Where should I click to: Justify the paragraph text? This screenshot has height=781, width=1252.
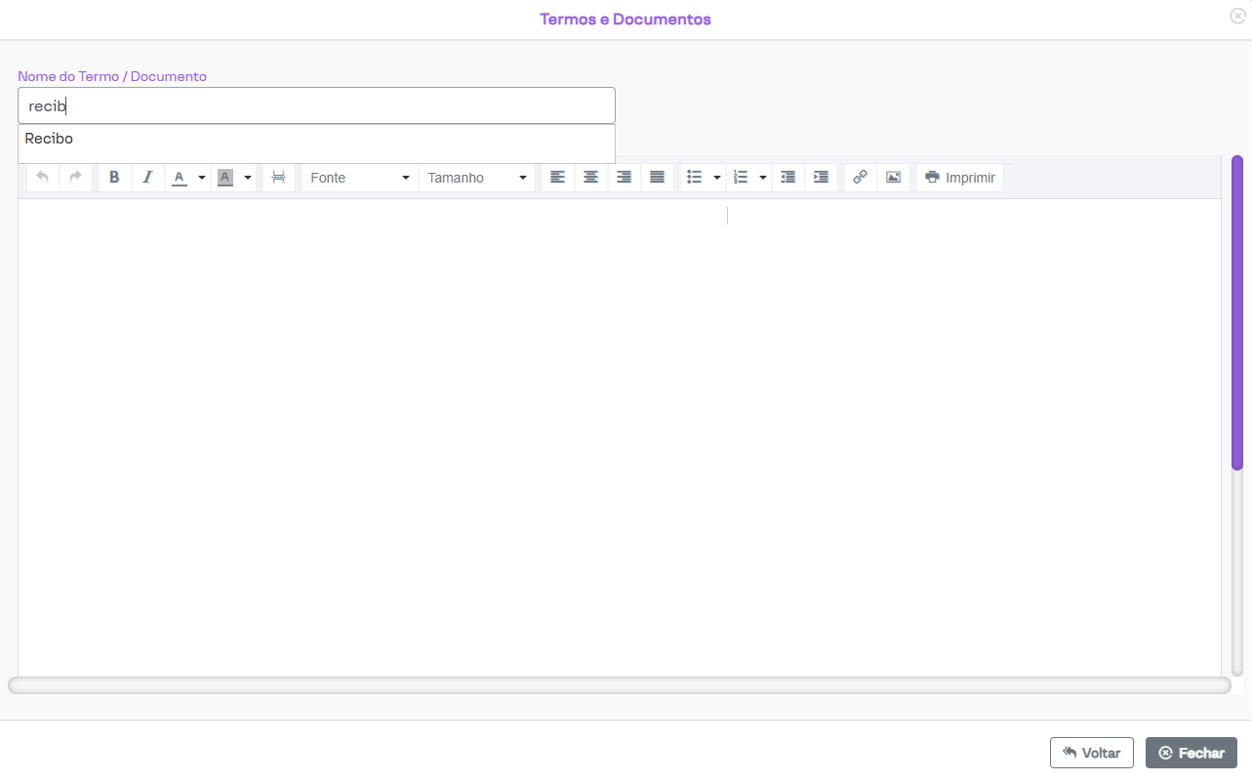coord(657,178)
